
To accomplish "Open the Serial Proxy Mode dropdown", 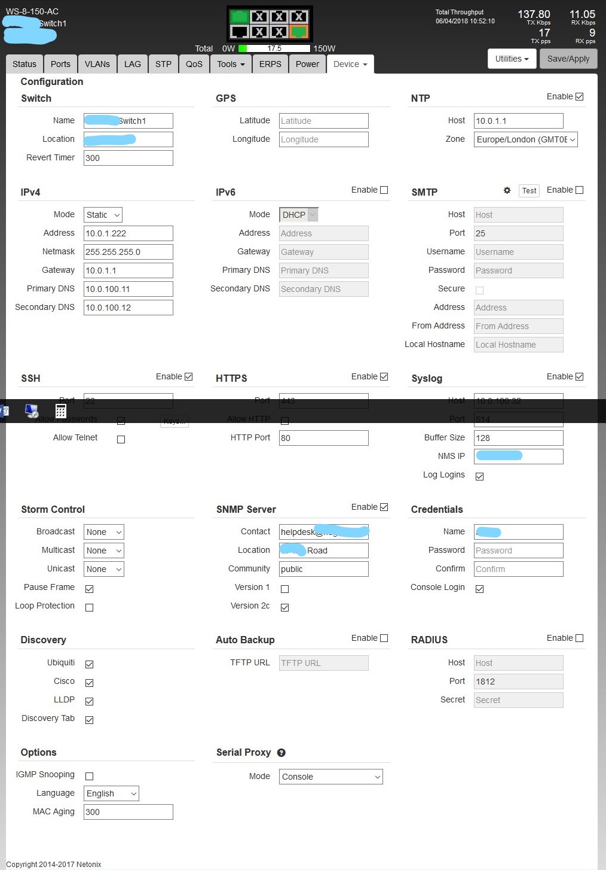I will pyautogui.click(x=330, y=777).
